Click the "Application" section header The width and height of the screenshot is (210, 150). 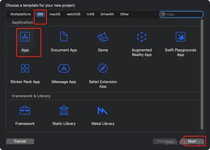click(x=22, y=22)
